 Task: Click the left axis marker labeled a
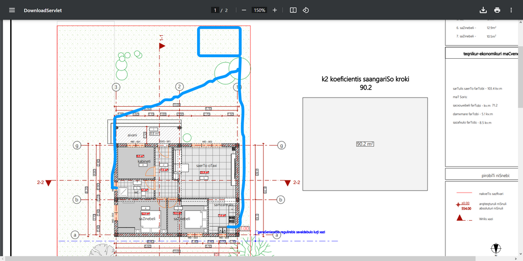[x=76, y=234]
